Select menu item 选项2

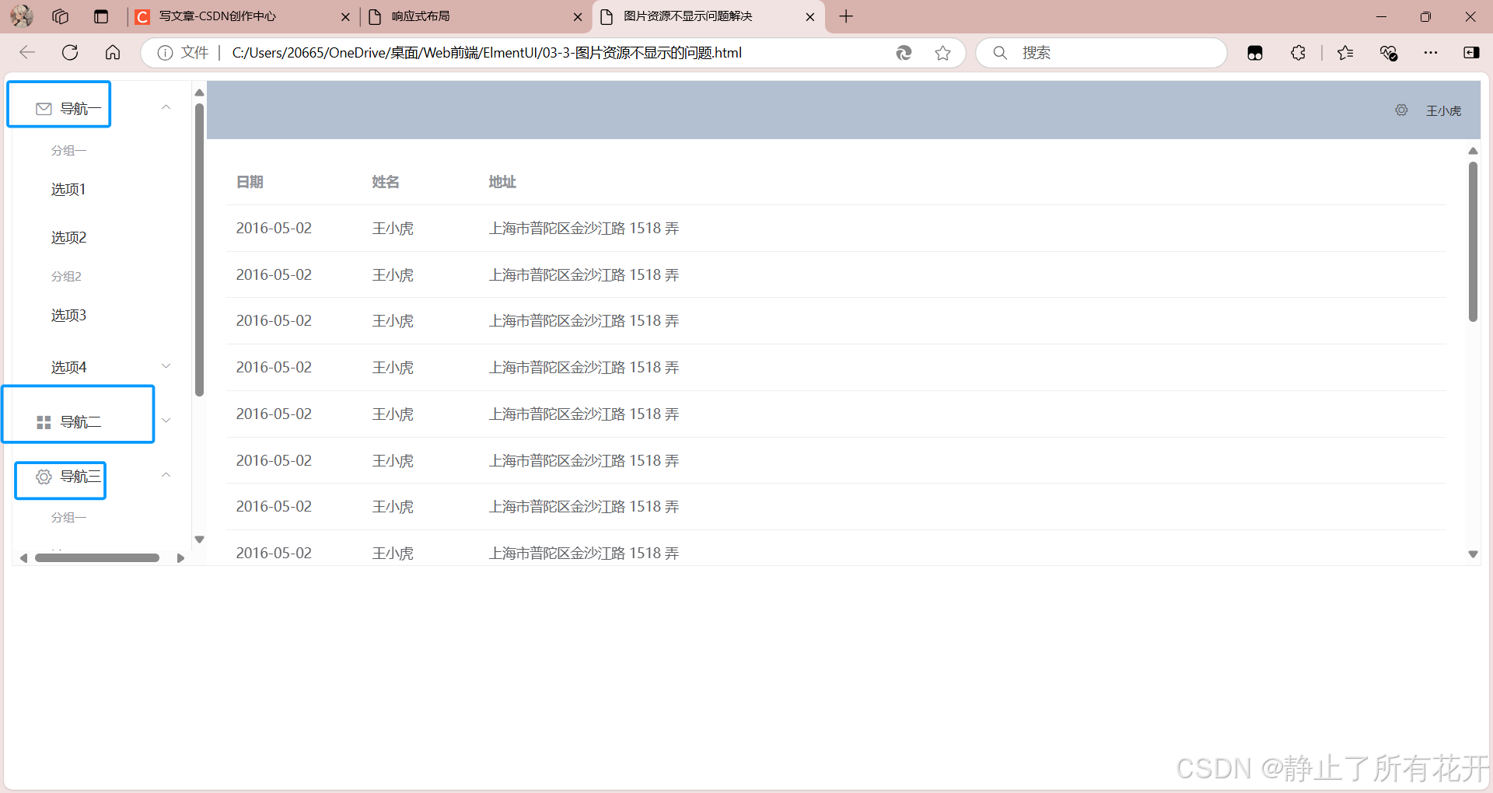(x=68, y=238)
